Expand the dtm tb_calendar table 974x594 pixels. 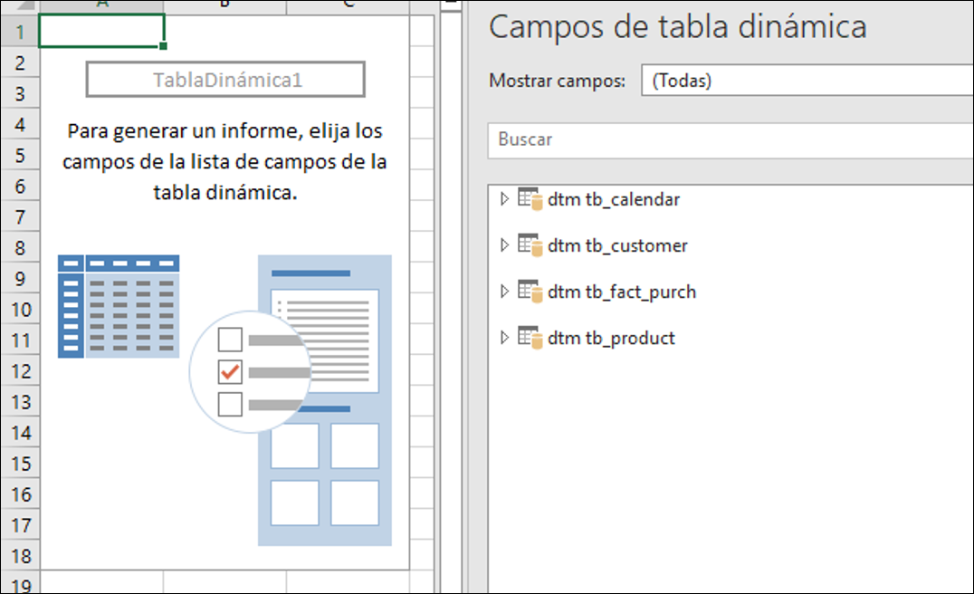click(504, 199)
